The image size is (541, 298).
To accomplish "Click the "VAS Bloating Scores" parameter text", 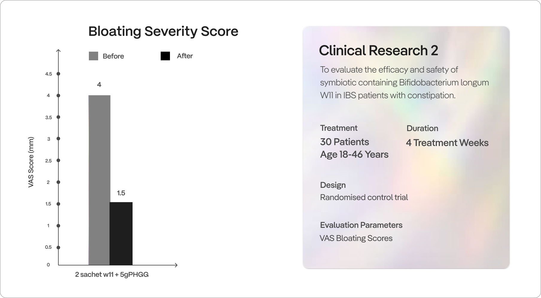I will (356, 238).
